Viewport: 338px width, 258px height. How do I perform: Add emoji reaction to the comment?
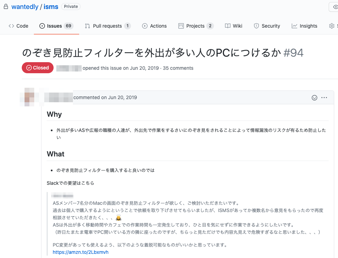click(314, 98)
